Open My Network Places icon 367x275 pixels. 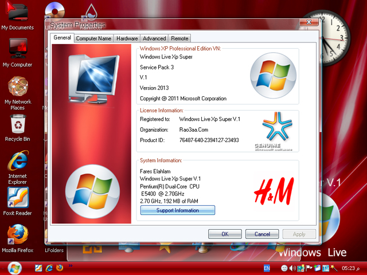click(18, 93)
